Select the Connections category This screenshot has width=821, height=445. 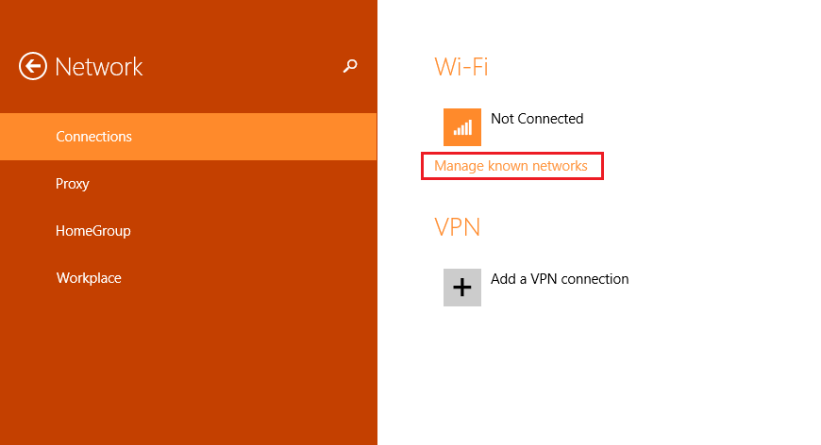189,137
